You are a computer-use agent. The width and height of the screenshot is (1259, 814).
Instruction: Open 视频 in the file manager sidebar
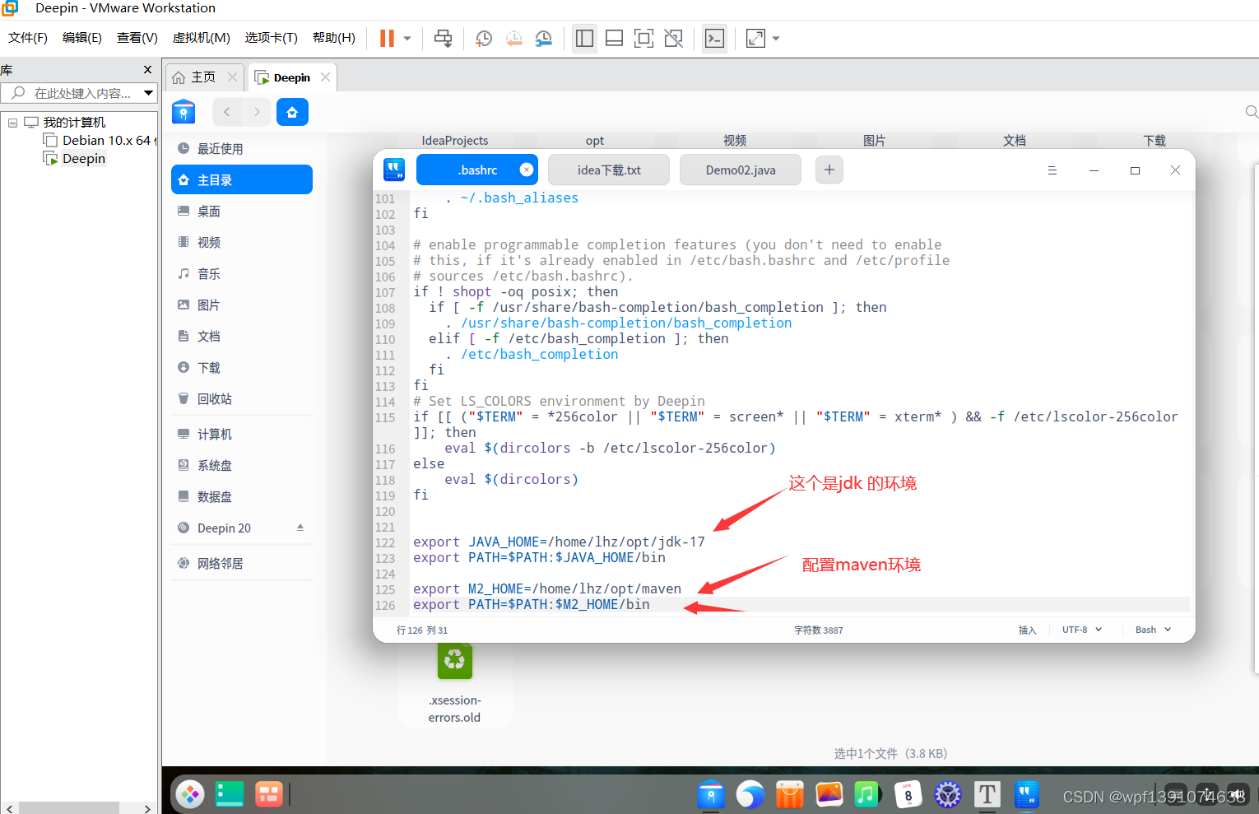click(242, 243)
